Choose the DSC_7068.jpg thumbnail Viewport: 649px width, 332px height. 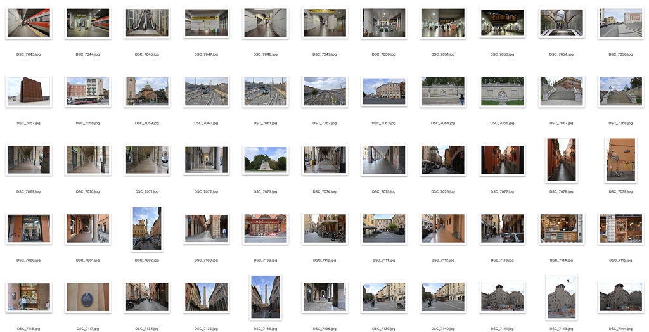click(x=620, y=91)
